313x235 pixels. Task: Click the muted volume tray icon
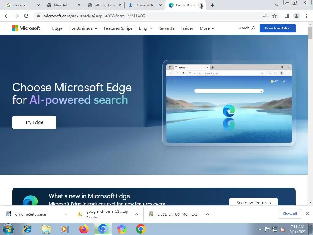[282, 229]
